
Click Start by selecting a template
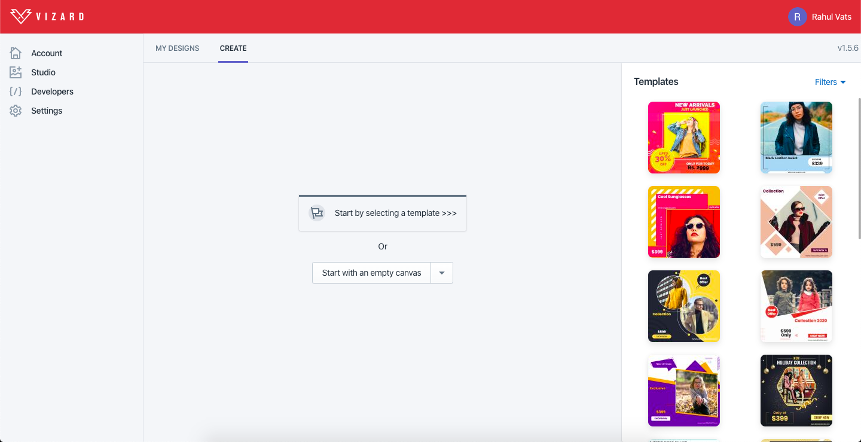point(383,213)
